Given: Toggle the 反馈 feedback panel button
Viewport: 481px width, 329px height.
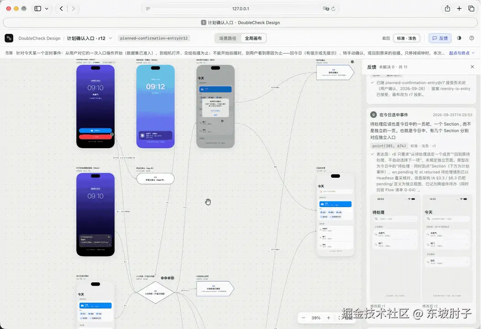Looking at the screenshot, I should coord(440,38).
